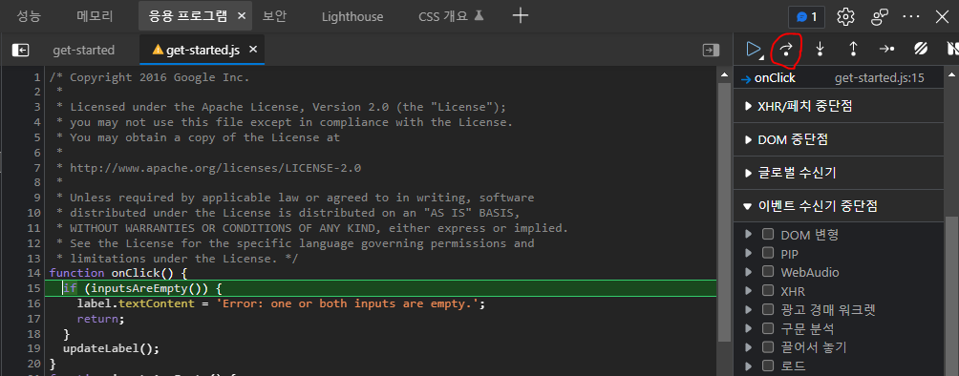Open get-started.js:15 source location link

879,78
